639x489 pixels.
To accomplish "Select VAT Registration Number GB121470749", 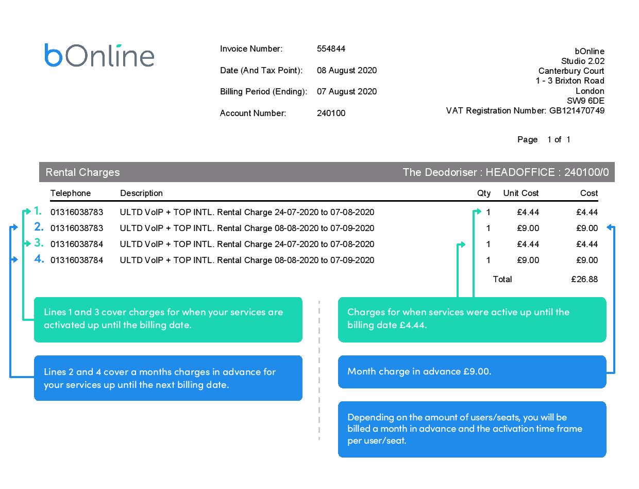I will pos(525,111).
